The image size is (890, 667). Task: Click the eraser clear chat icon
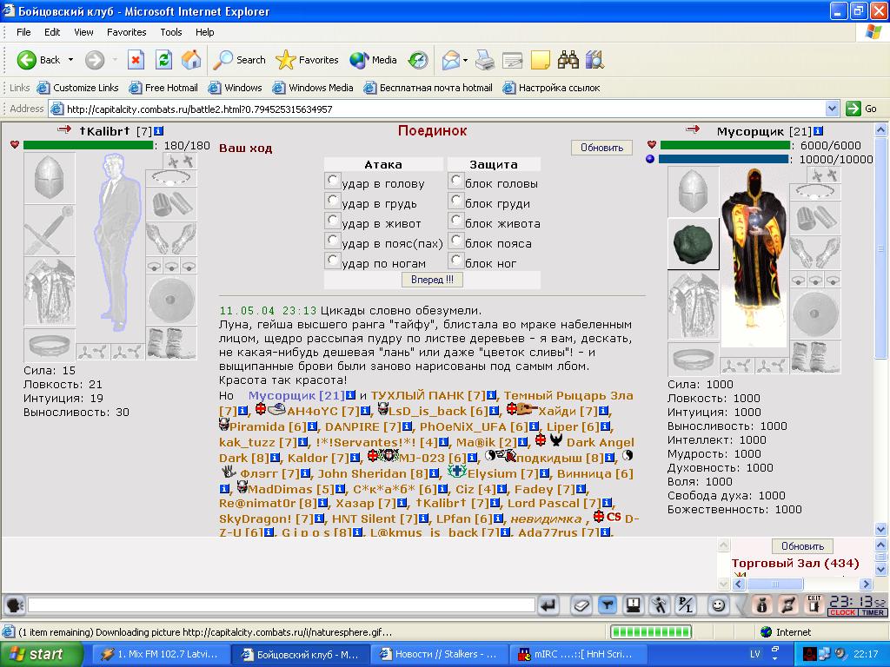tap(581, 605)
